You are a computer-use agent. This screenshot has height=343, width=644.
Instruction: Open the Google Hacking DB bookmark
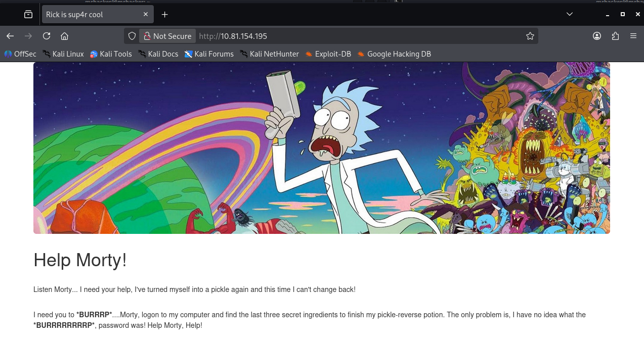click(x=394, y=54)
